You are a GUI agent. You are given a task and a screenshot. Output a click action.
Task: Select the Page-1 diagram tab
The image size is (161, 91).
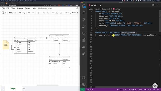pos(13,89)
